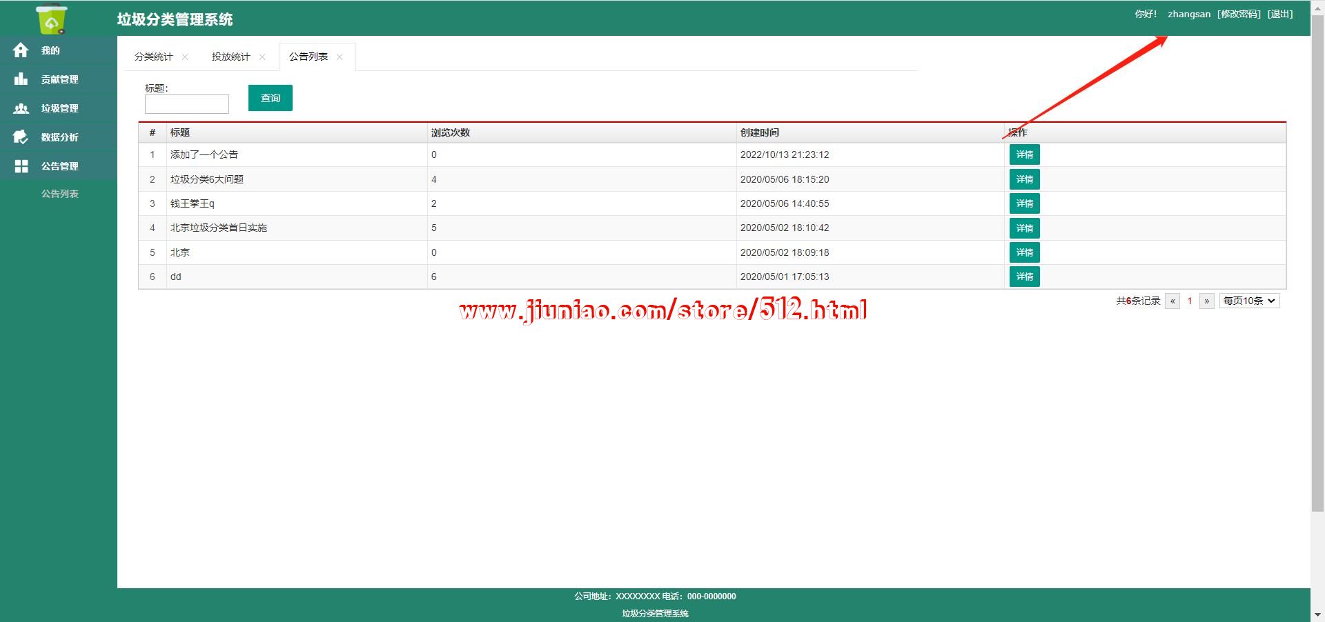Click the 2020/05/06 18:15:20 timestamp
The width and height of the screenshot is (1325, 622).
[785, 179]
